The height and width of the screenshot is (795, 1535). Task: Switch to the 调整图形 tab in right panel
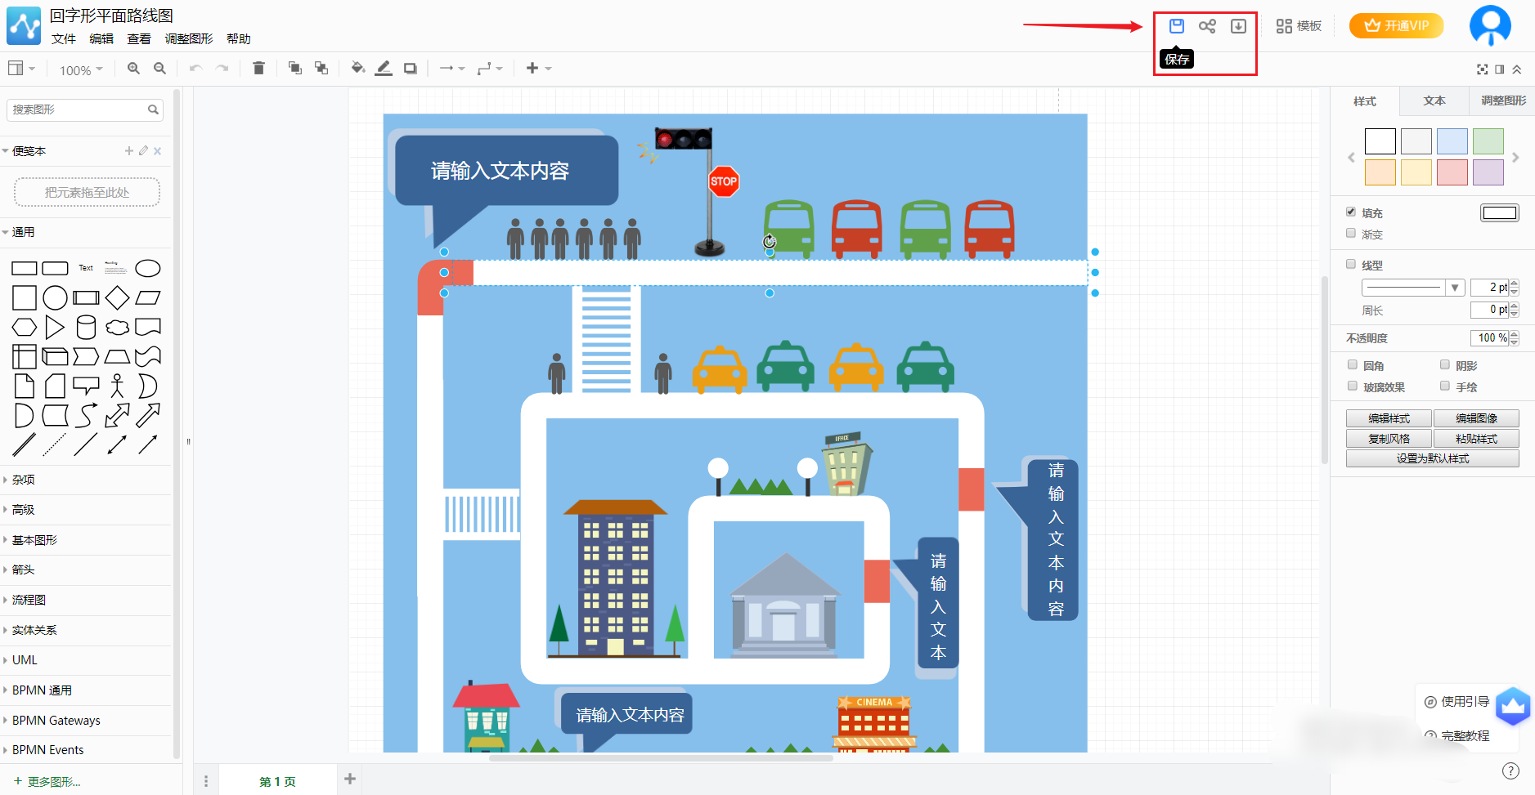(1503, 100)
